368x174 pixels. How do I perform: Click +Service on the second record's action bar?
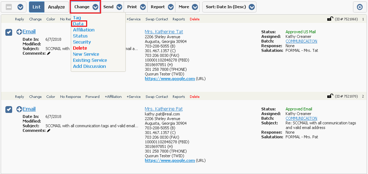134,97
